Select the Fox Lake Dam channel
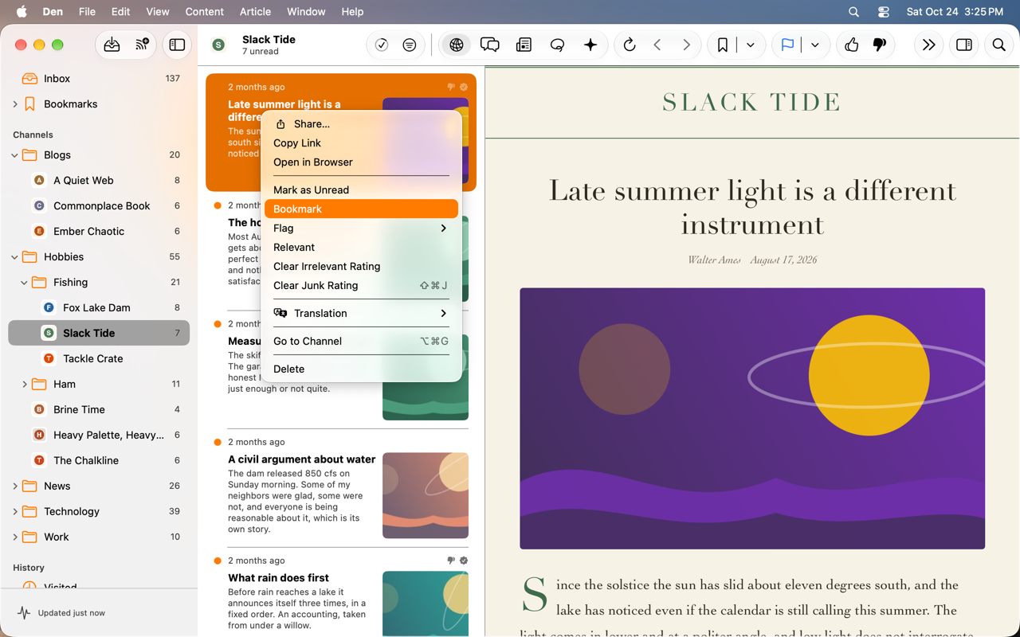Screen dimensions: 1020x637 click(99, 308)
